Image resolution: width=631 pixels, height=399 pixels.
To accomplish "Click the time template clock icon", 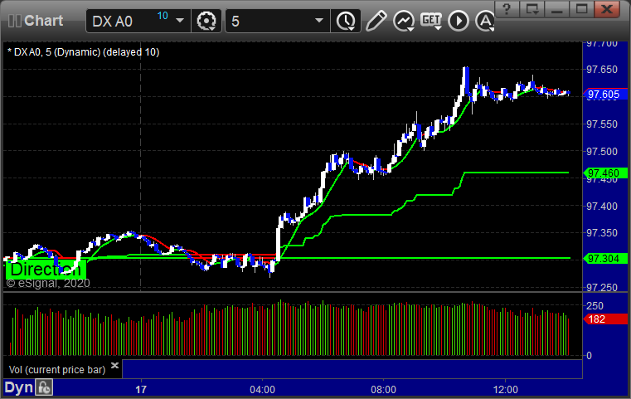I will coord(342,21).
